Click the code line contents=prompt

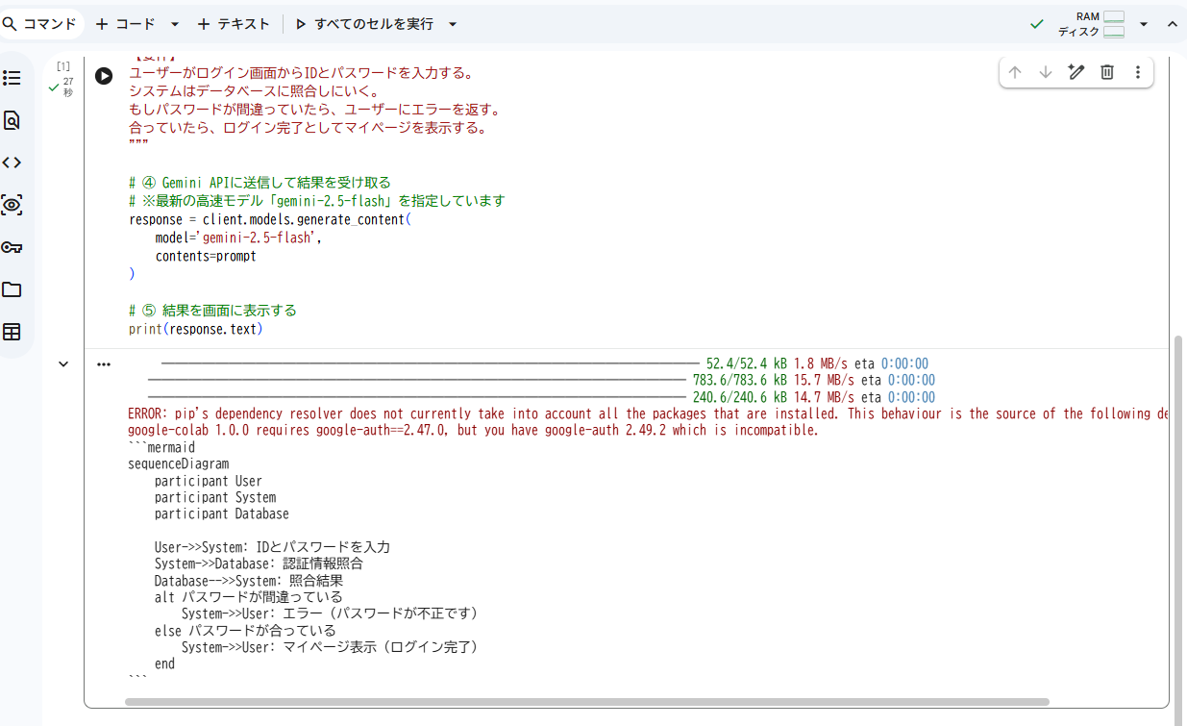pyautogui.click(x=206, y=256)
